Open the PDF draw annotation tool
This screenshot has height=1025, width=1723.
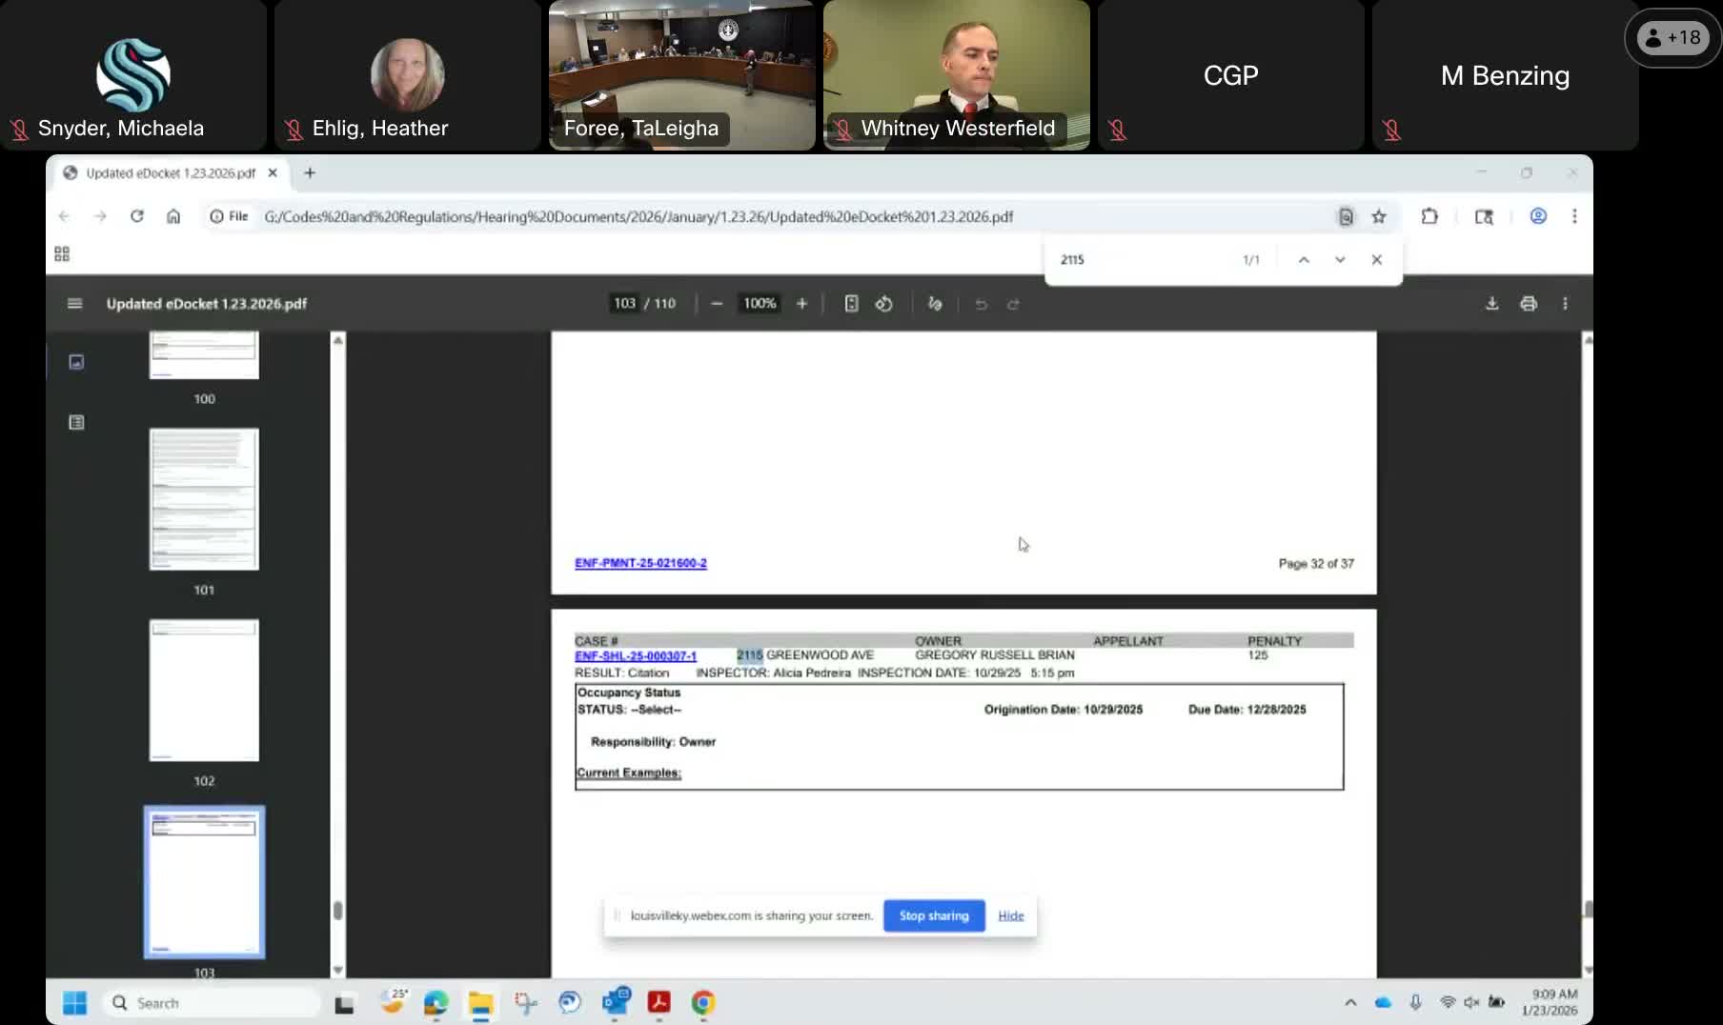coord(935,304)
